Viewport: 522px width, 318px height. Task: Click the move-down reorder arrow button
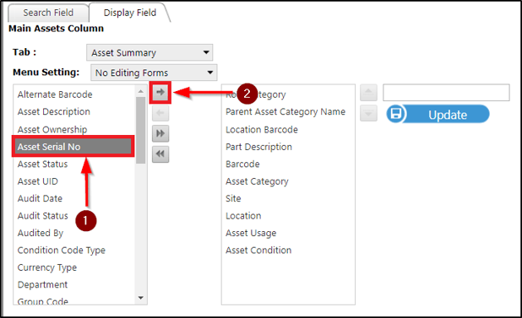[x=368, y=113]
